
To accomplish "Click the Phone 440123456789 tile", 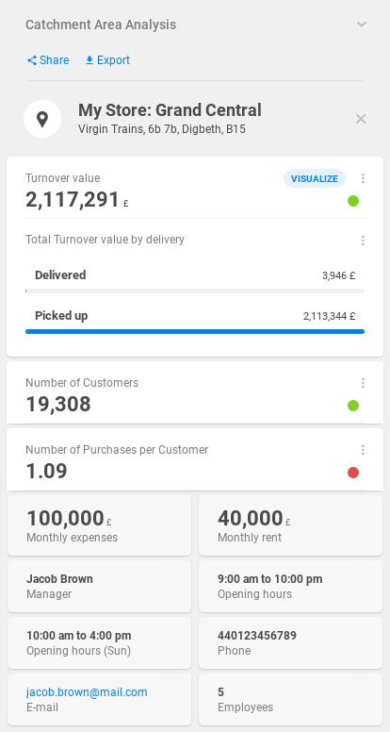I will (x=290, y=642).
